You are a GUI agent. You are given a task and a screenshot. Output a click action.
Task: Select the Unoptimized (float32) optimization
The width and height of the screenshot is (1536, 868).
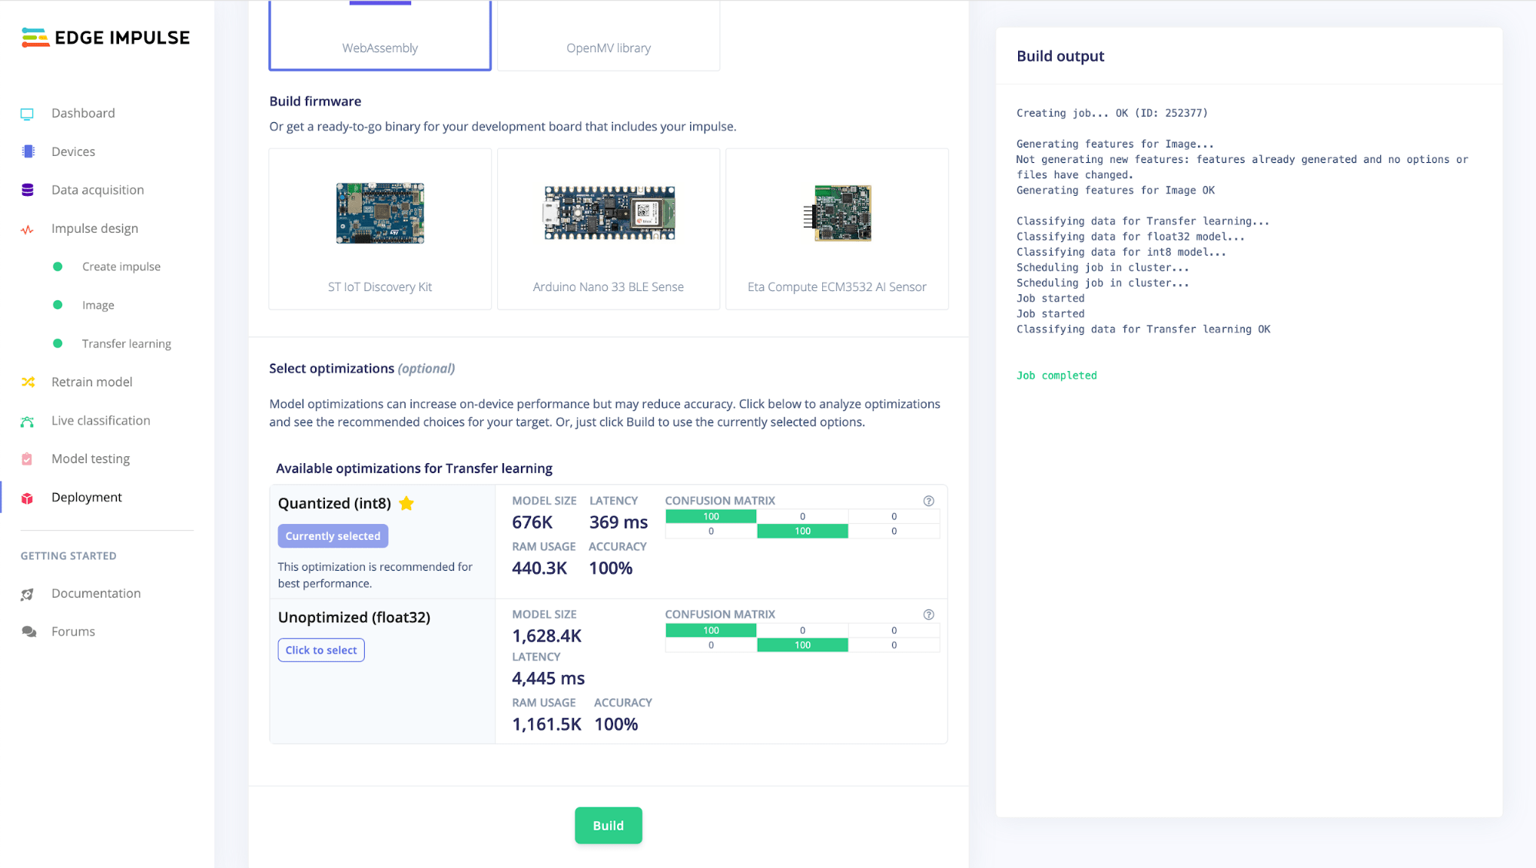[321, 650]
